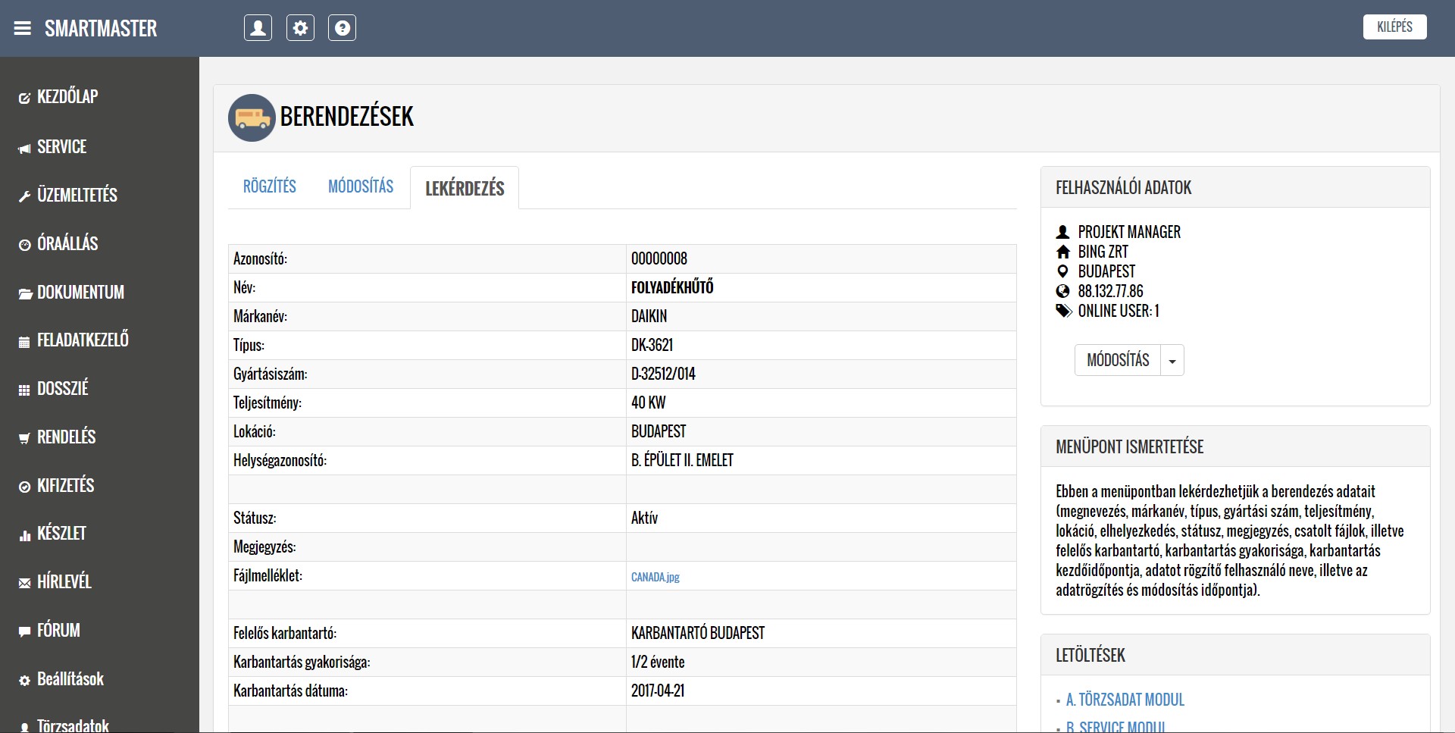
Task: Click the help question mark icon
Action: [x=342, y=28]
